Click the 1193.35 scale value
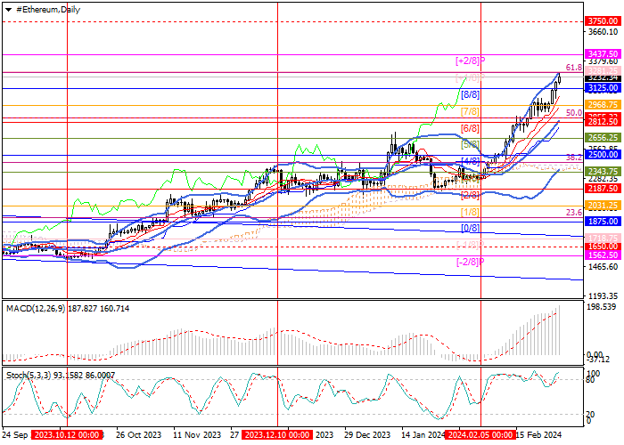The width and height of the screenshot is (624, 445). 603,296
